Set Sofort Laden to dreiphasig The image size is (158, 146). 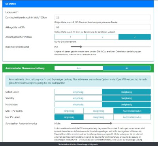coord(126,92)
